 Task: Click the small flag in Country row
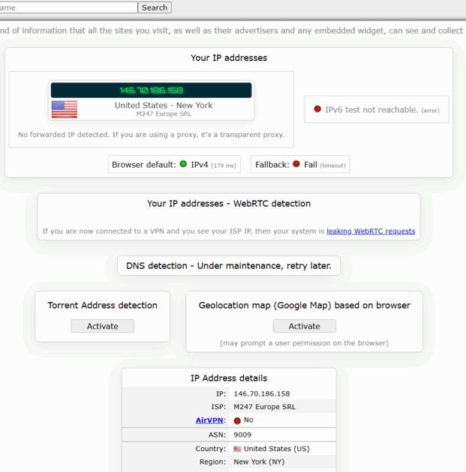point(238,448)
